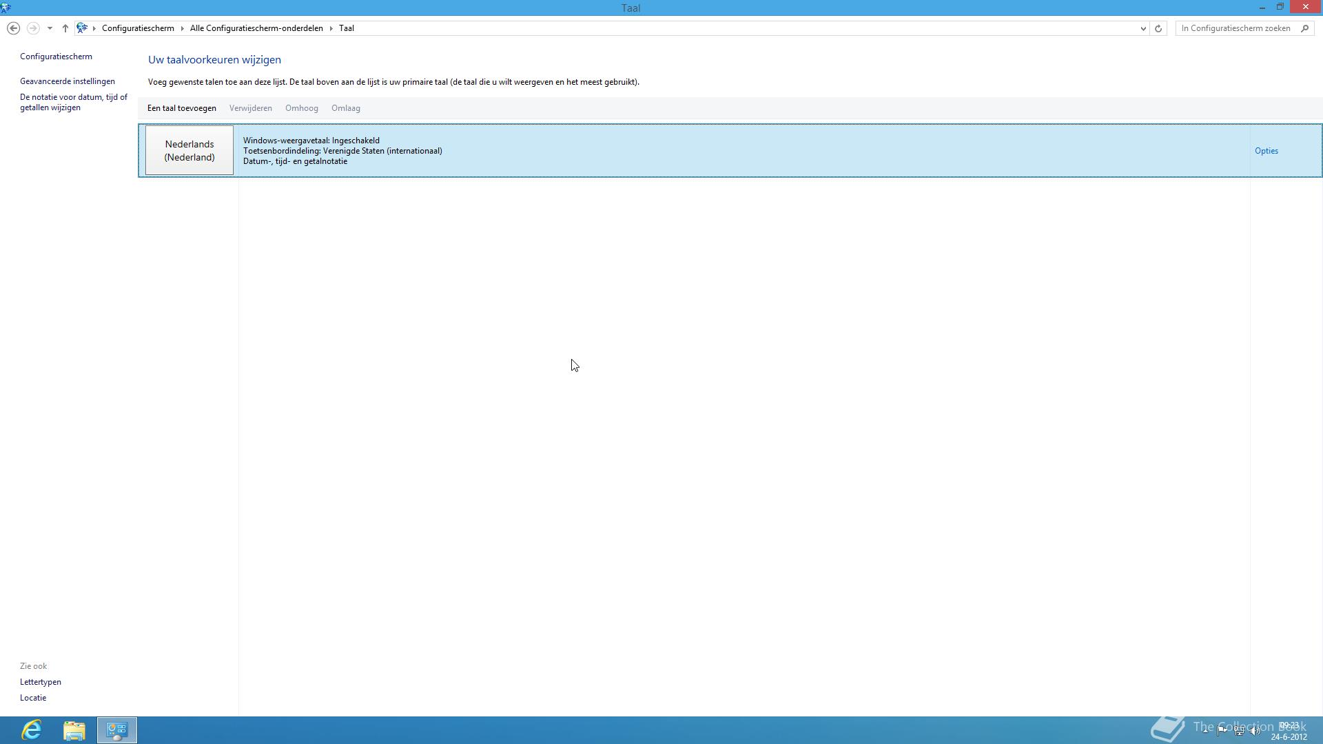Open the Action Center flag icon
This screenshot has width=1323, height=744.
1222,730
